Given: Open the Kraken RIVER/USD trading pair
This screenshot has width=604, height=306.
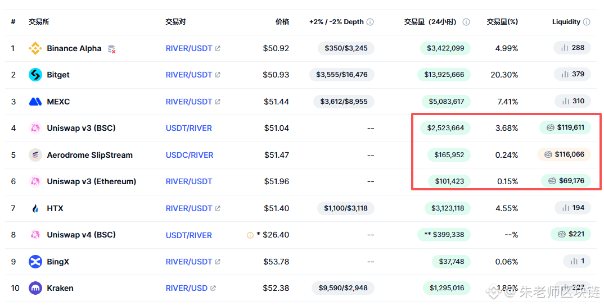Looking at the screenshot, I should (x=187, y=288).
